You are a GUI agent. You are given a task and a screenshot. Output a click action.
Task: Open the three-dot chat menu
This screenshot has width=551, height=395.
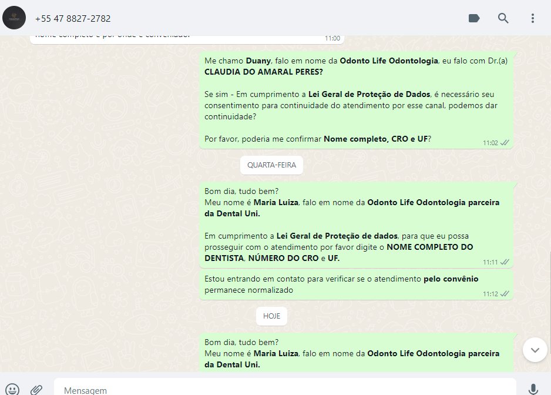533,18
